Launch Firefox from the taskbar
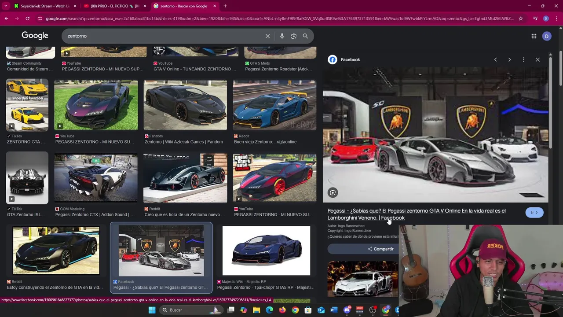Image resolution: width=563 pixels, height=317 pixels. point(282,310)
